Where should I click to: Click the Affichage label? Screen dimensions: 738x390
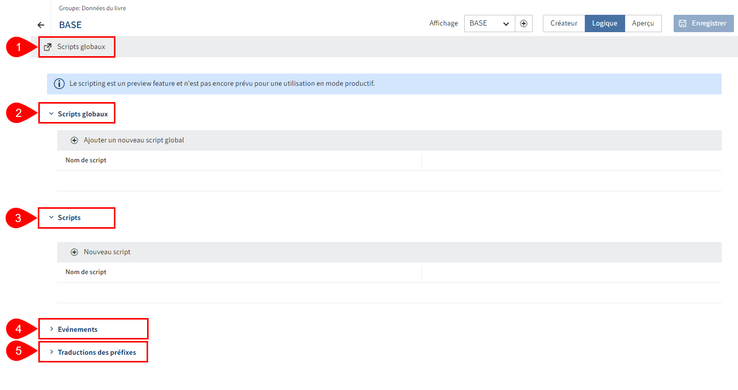pyautogui.click(x=444, y=23)
